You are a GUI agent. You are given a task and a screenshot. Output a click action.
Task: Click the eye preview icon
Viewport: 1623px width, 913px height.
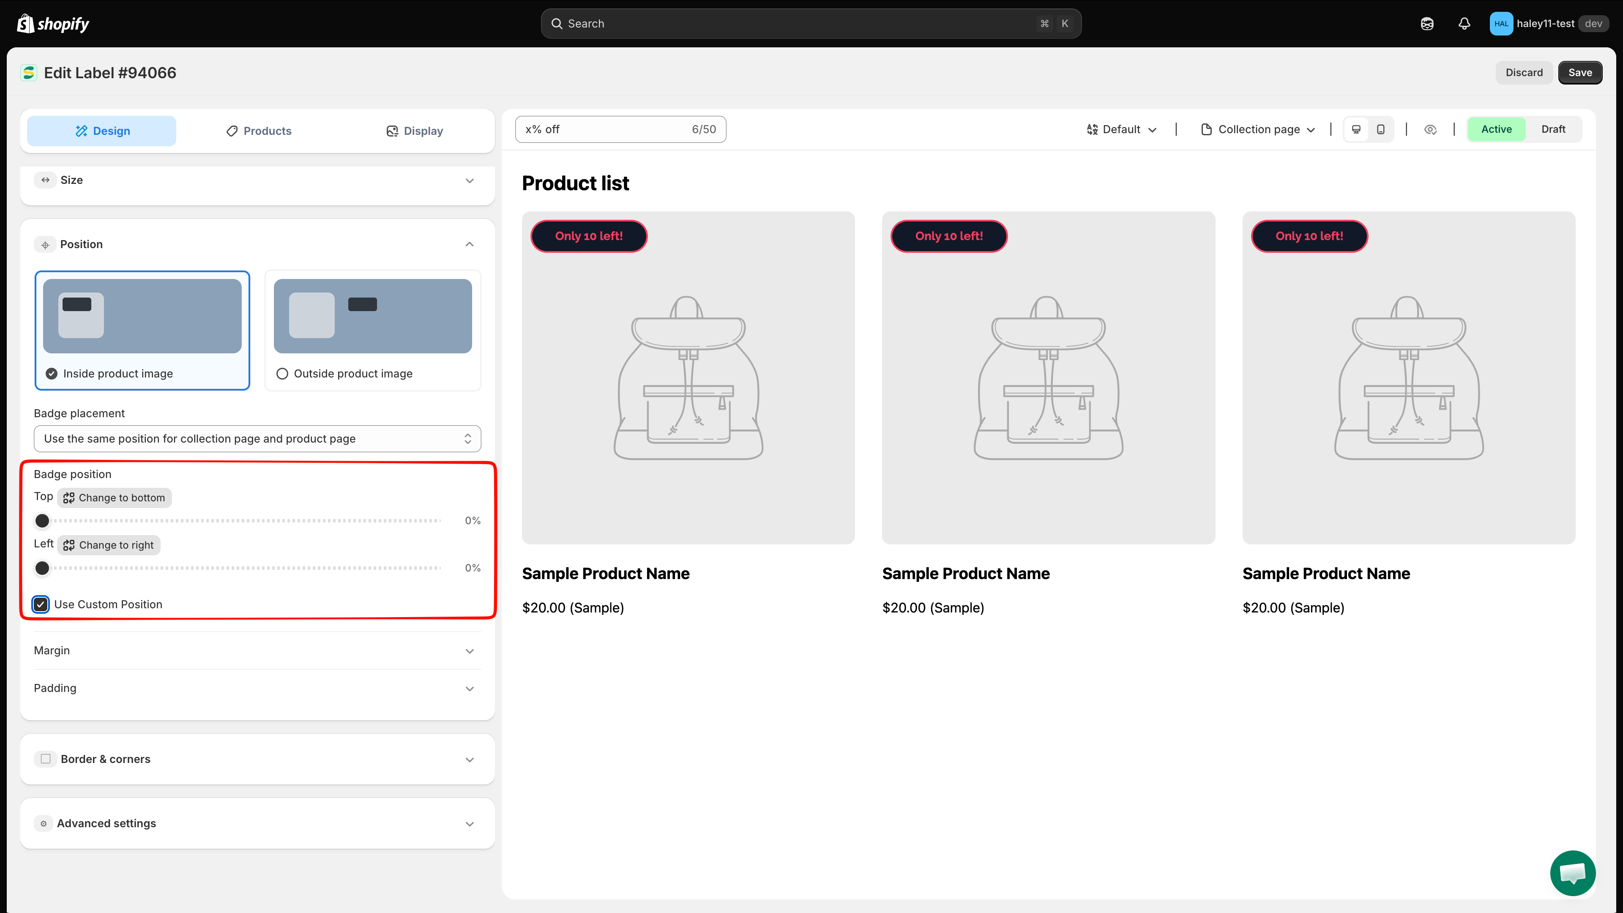pos(1430,129)
